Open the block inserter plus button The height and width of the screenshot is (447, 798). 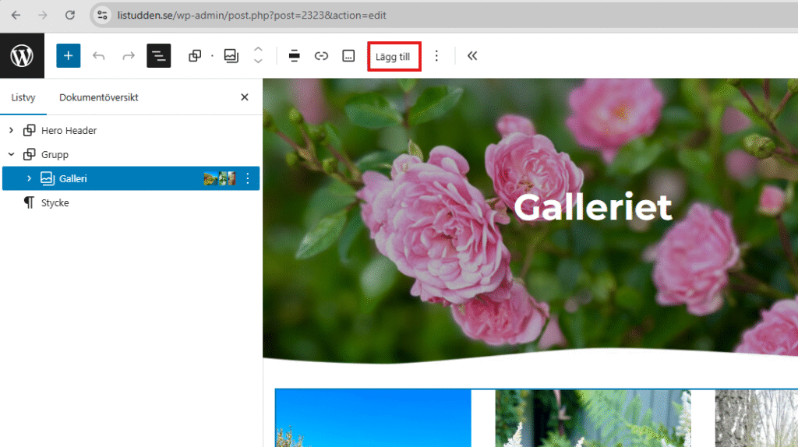tap(69, 56)
